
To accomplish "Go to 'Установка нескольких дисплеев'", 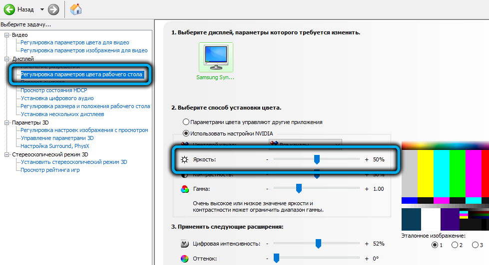I will [62, 114].
